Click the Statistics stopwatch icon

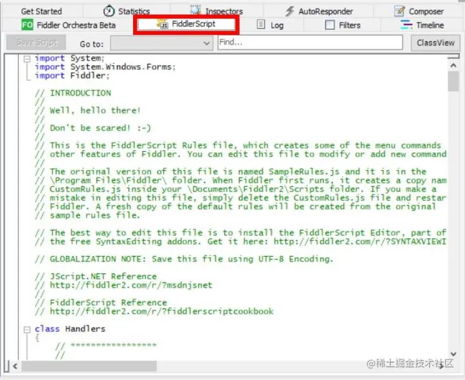pyautogui.click(x=109, y=11)
